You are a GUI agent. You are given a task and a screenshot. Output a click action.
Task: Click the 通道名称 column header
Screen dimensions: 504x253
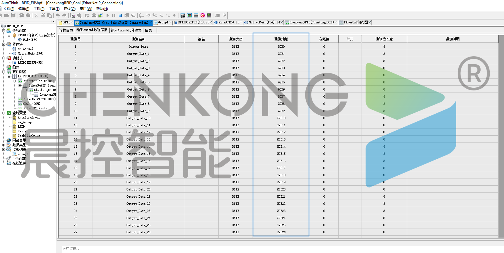(x=138, y=39)
